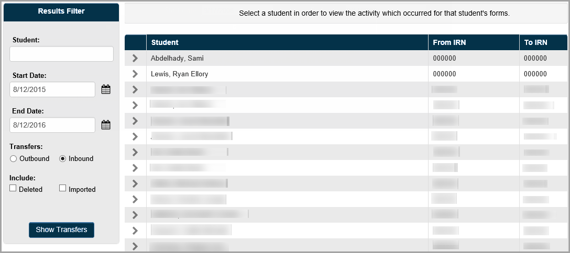Expand the last visible student row chevron
570x253 pixels.
(135, 246)
